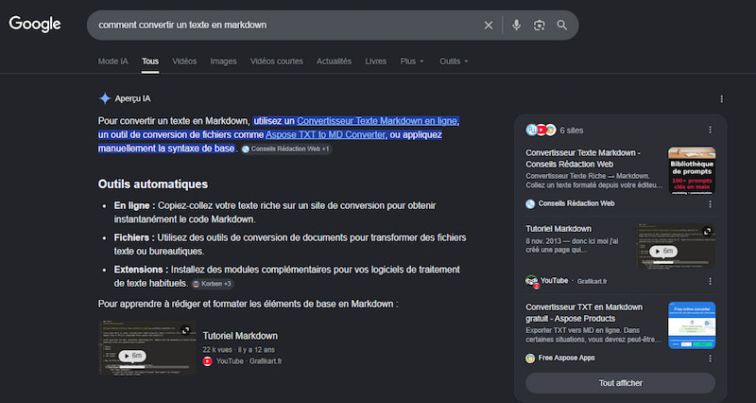
Task: Open Convertisseur Texte Markdown en ligne link
Action: pos(377,121)
